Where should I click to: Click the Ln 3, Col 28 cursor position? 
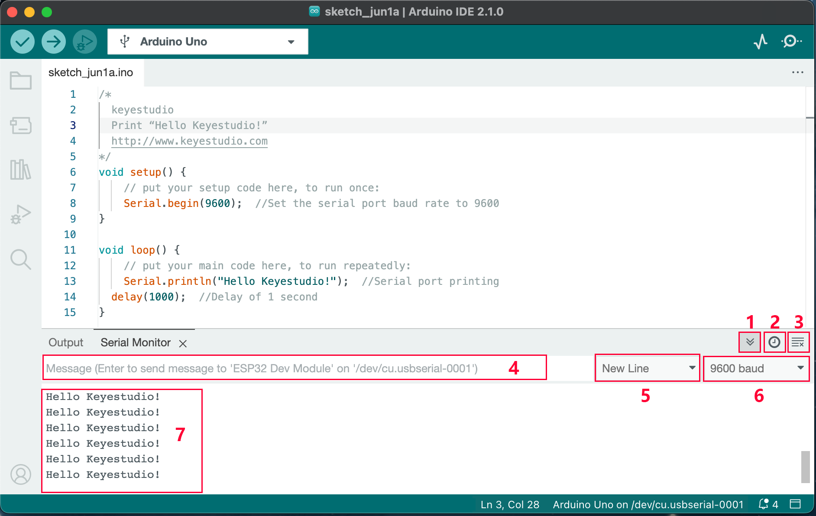[x=510, y=504]
